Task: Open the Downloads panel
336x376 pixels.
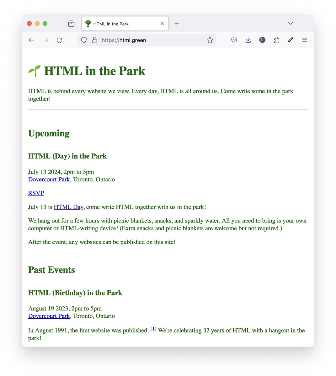Action: coord(248,40)
